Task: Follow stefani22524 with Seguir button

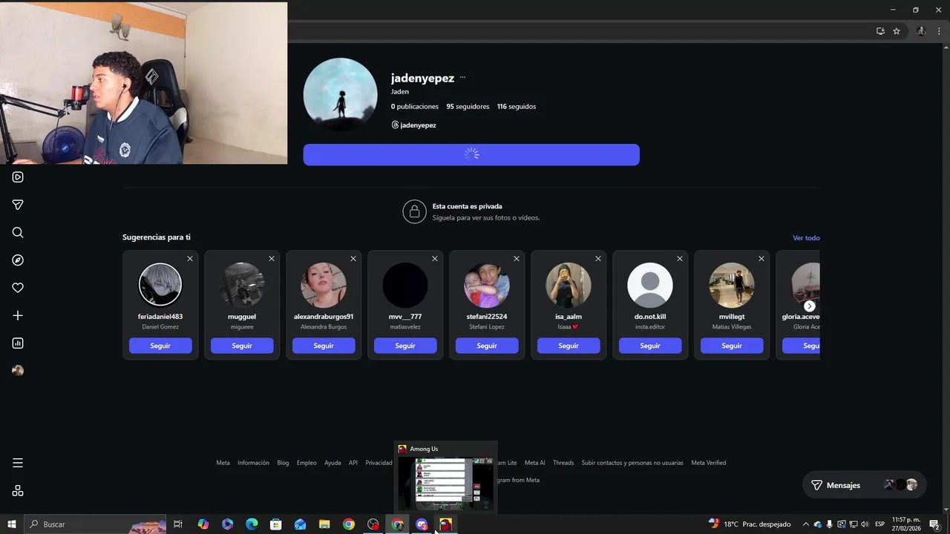Action: [487, 346]
